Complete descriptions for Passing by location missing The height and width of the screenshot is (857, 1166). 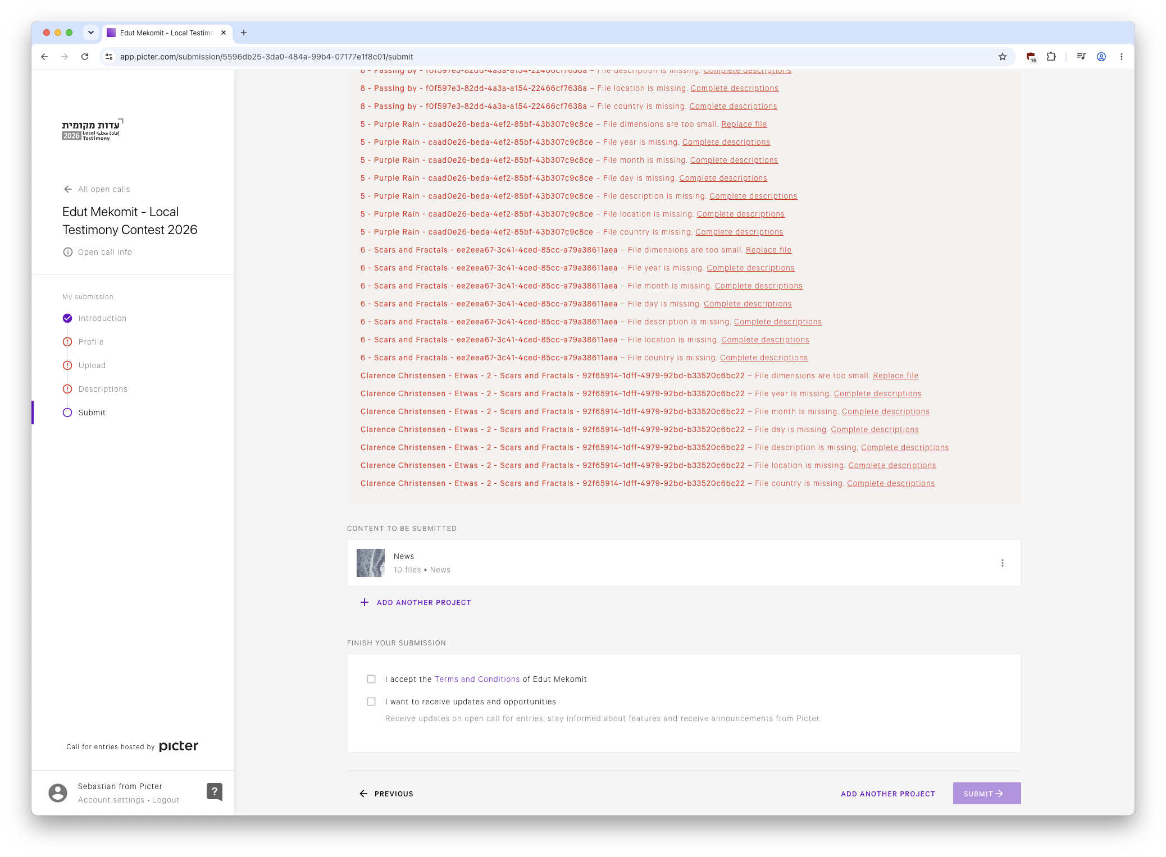point(735,88)
